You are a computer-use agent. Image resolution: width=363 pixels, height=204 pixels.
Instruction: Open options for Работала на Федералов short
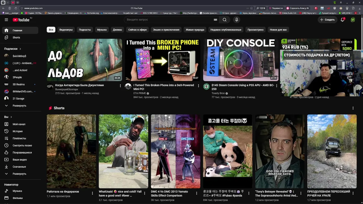[92, 193]
